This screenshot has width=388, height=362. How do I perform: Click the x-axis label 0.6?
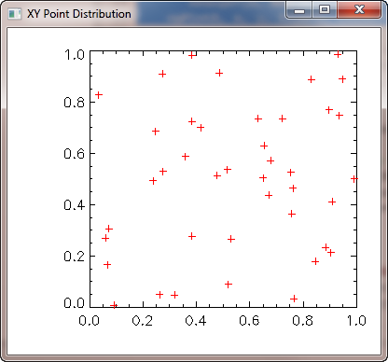tap(249, 321)
